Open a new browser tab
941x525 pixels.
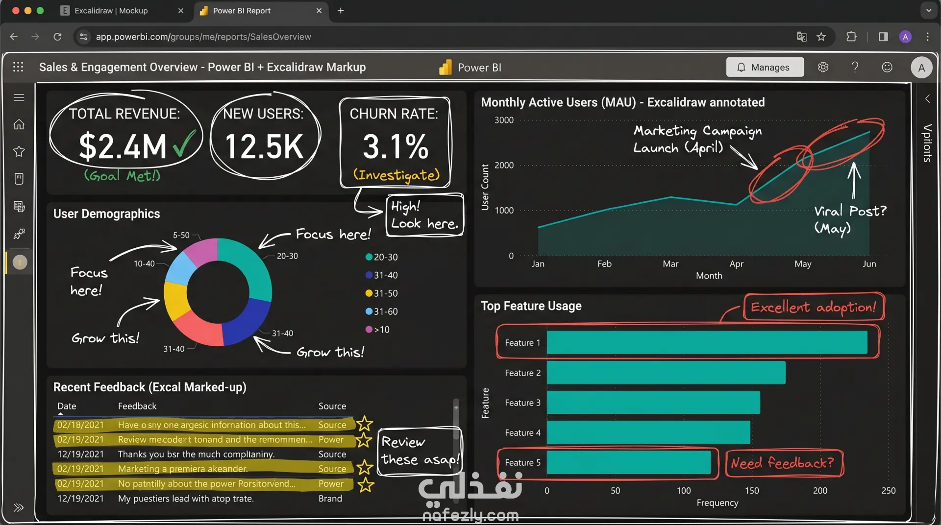[341, 11]
